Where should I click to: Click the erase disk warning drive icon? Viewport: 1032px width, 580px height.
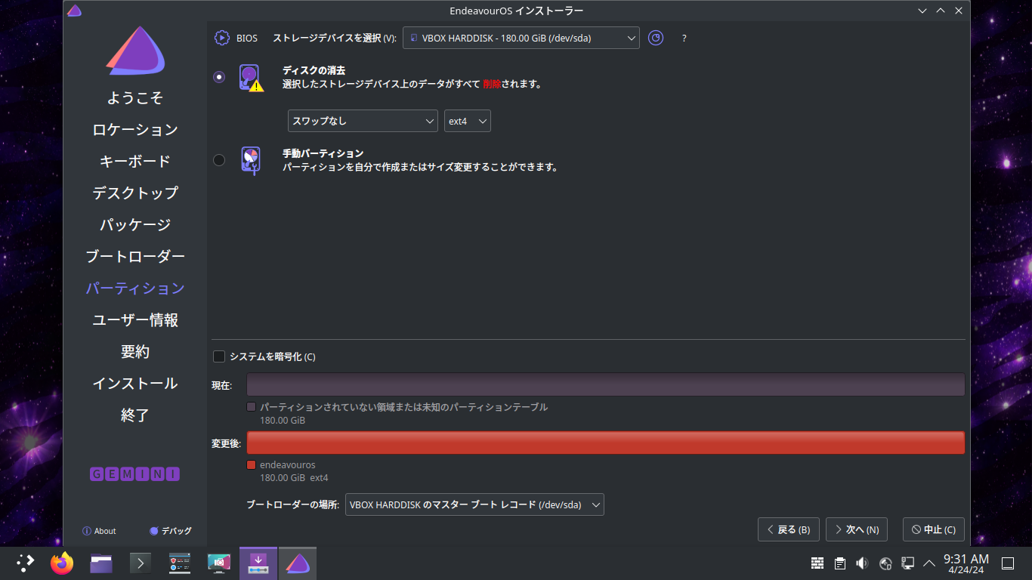(x=251, y=78)
